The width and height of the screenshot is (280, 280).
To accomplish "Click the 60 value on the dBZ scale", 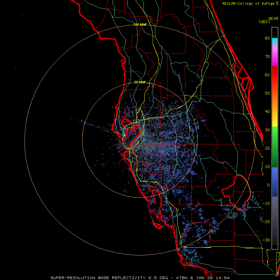I will pyautogui.click(x=267, y=75).
